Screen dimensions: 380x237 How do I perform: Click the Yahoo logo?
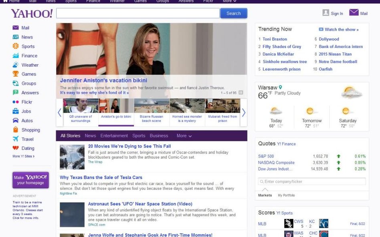click(32, 14)
